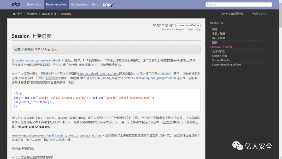Click Submit a Pull Request link
This screenshot has width=282, height=159.
click(173, 30)
